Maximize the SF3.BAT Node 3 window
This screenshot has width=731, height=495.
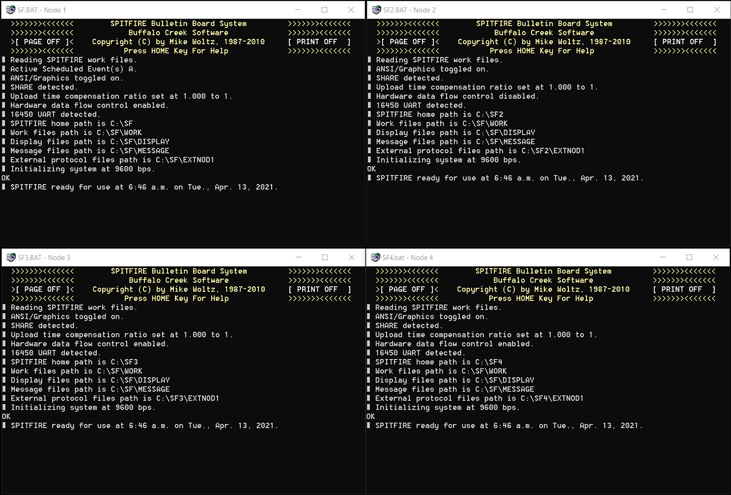click(x=325, y=257)
